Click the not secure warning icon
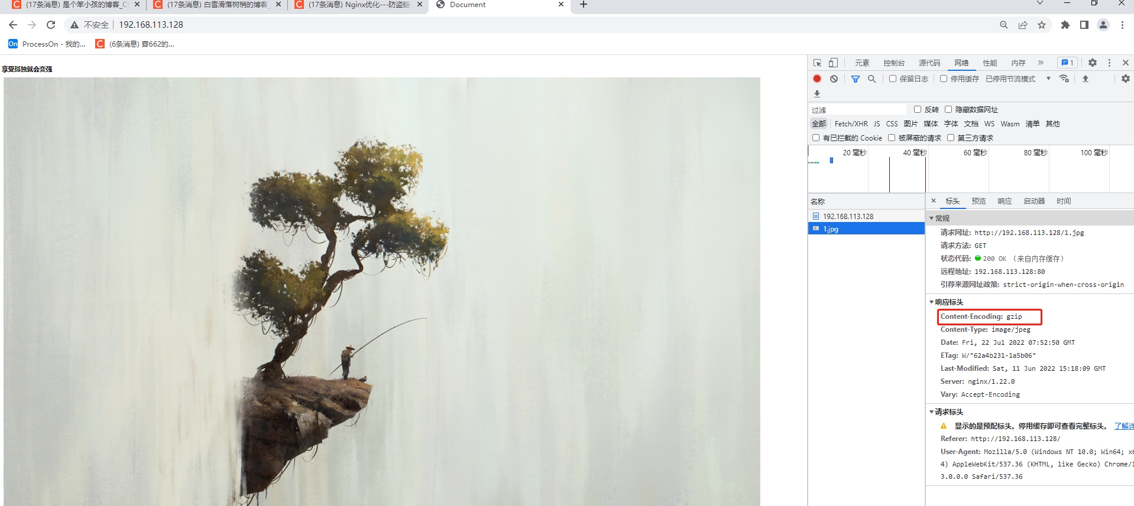Image resolution: width=1134 pixels, height=506 pixels. [74, 25]
